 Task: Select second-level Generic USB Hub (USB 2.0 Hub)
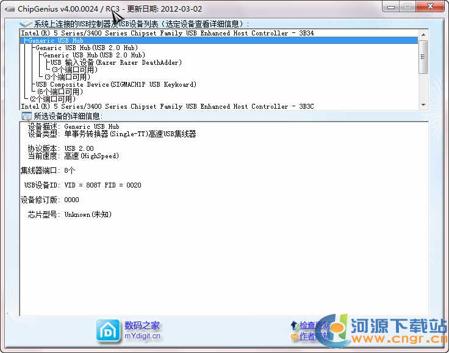(87, 48)
